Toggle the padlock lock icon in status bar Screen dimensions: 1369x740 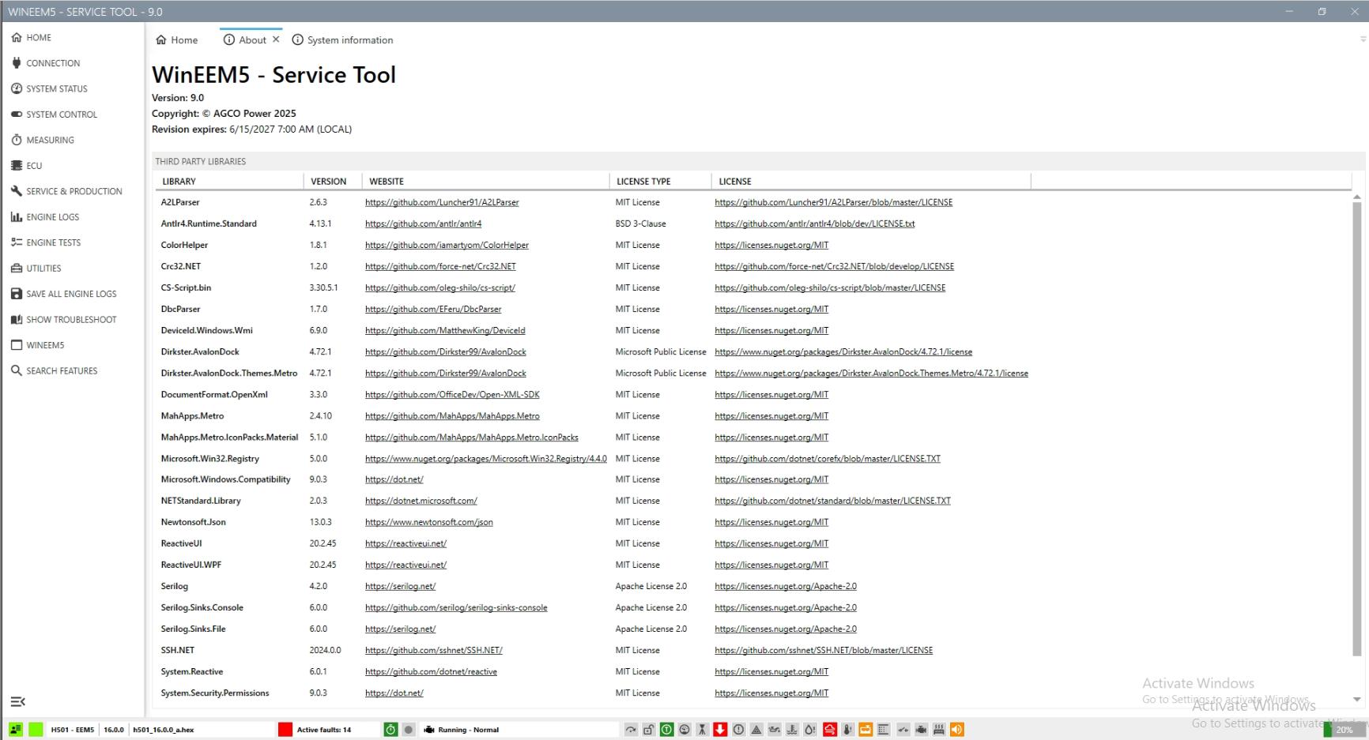648,730
